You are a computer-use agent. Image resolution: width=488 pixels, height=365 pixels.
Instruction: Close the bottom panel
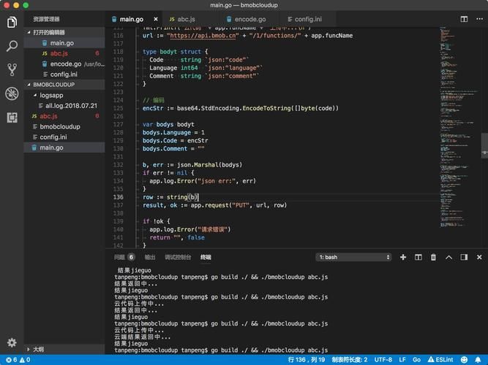479,257
